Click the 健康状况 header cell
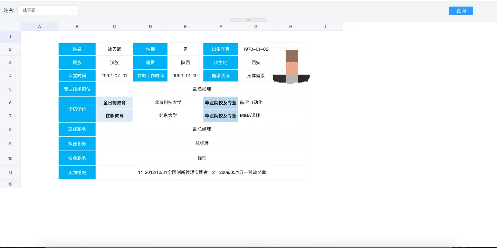The height and width of the screenshot is (248, 497). pos(221,76)
